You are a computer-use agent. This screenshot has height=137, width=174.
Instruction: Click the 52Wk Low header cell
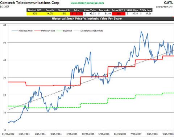[x=146, y=10]
